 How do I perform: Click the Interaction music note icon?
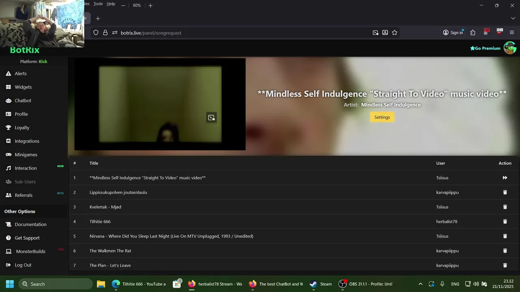tap(8, 168)
